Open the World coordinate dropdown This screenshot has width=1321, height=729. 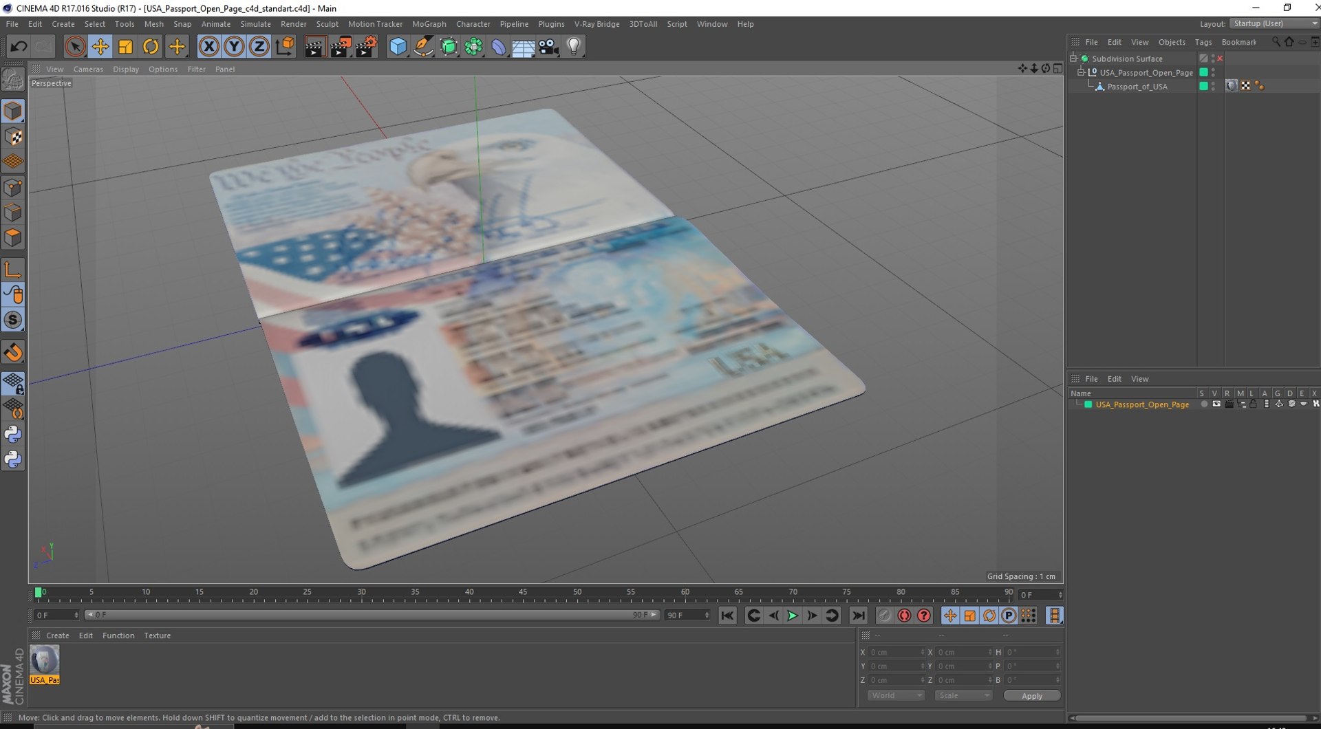pos(896,696)
